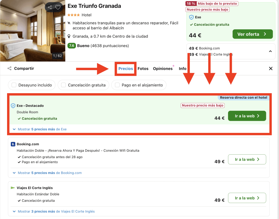279x219 pixels.
Task: Click the Booking.com logo icon
Action: click(x=13, y=144)
